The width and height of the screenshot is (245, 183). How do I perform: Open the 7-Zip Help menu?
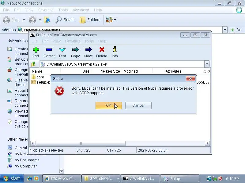[x=102, y=41]
